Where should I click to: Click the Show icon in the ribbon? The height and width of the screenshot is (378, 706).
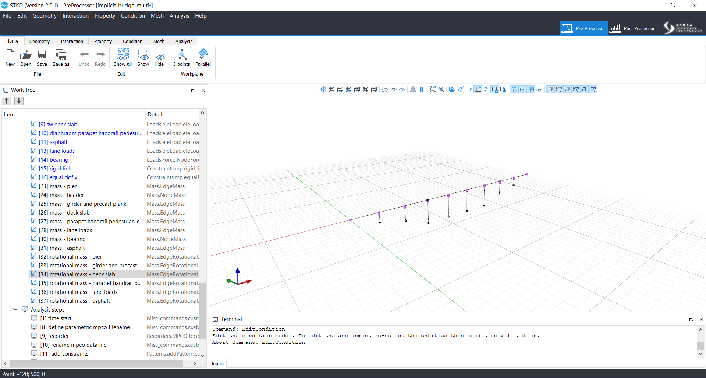(x=143, y=58)
